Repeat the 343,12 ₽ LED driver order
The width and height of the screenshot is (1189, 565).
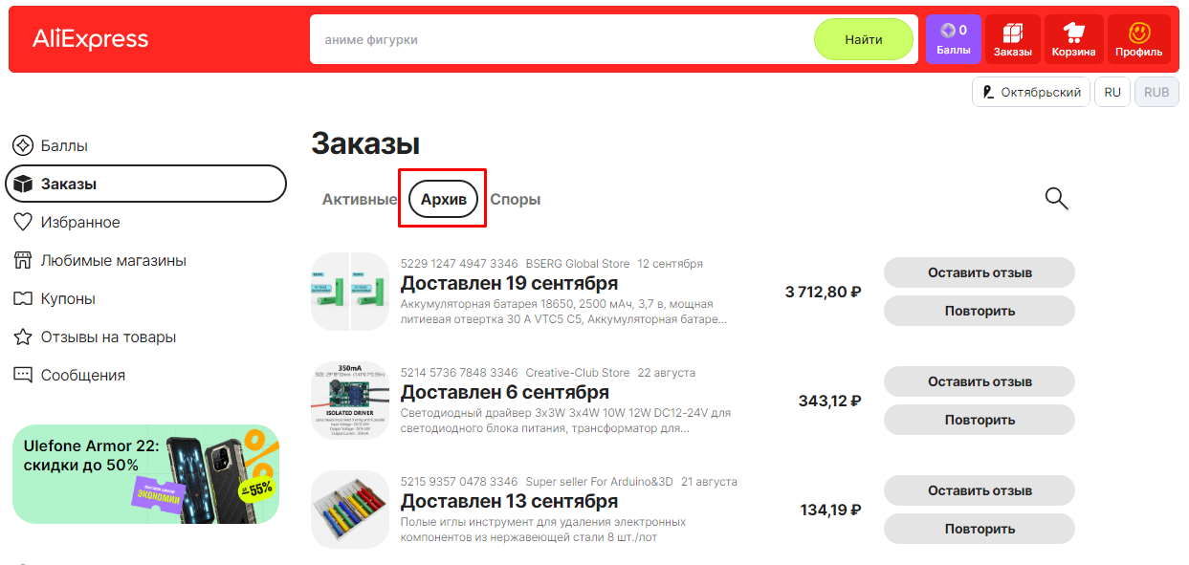[x=980, y=420]
